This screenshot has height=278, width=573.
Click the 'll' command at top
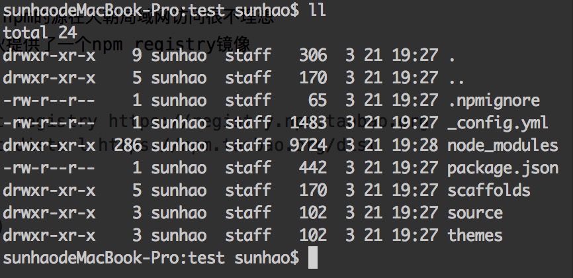(x=317, y=9)
